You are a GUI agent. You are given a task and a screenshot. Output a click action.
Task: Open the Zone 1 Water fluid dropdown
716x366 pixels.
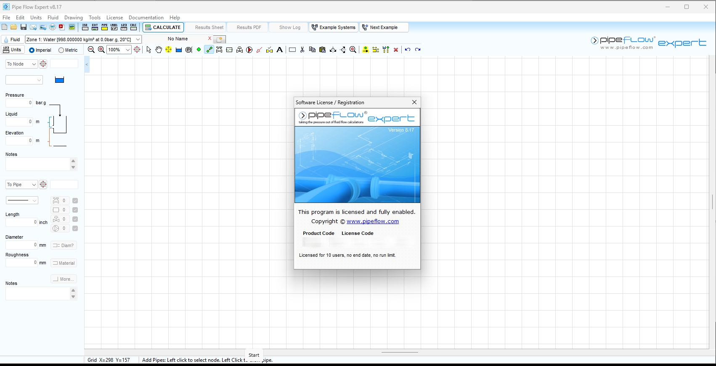(x=83, y=39)
